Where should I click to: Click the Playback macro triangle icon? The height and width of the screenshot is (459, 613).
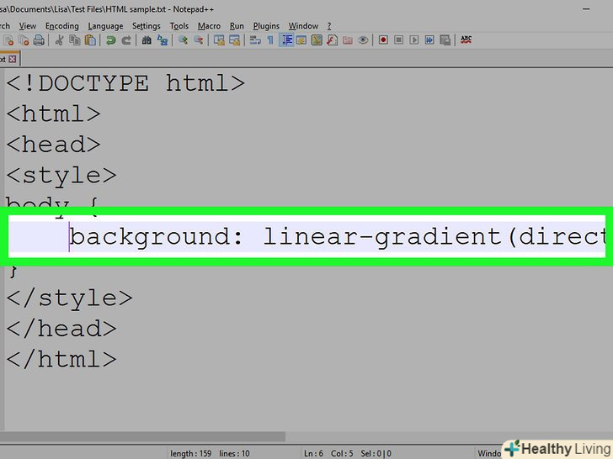pos(414,40)
